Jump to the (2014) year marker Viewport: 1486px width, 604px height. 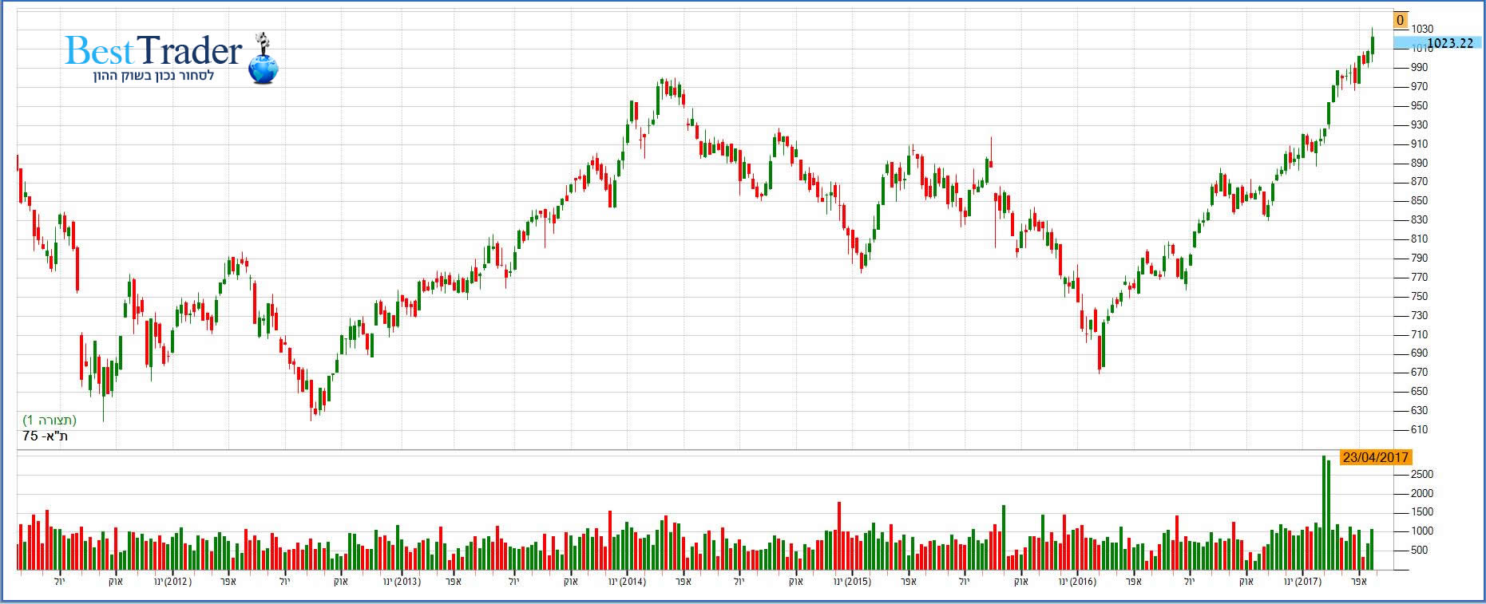pyautogui.click(x=628, y=582)
